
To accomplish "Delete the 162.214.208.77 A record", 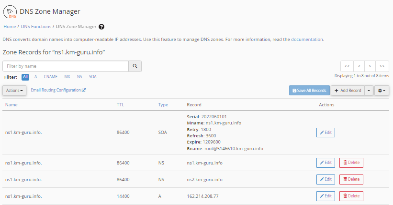I will (x=351, y=196).
